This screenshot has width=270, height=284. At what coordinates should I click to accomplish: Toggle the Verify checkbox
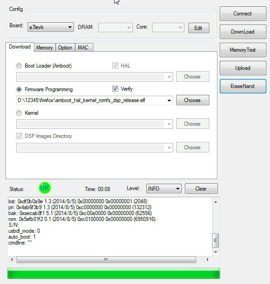tap(115, 89)
